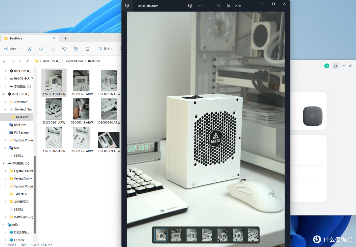This screenshot has height=247, width=356.
Task: Go up one folder level arrow
Action: pos(28,61)
